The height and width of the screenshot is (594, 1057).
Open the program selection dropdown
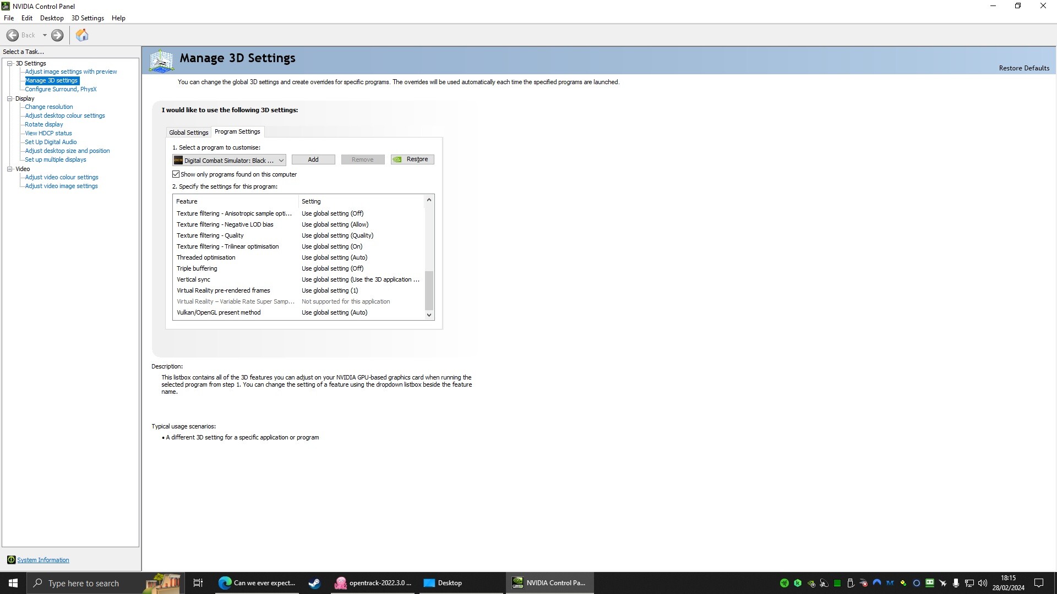229,160
